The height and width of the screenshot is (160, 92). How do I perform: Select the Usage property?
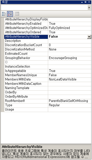(x=26, y=109)
